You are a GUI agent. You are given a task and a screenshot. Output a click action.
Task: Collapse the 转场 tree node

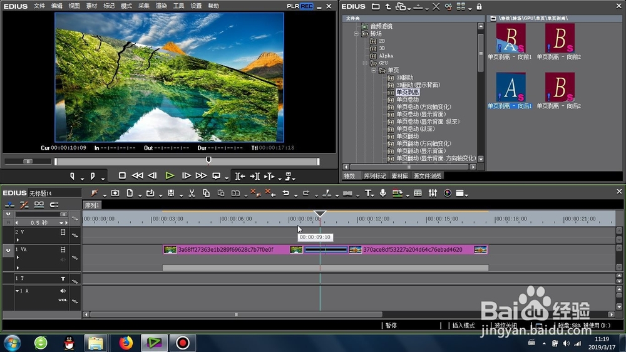pyautogui.click(x=356, y=34)
